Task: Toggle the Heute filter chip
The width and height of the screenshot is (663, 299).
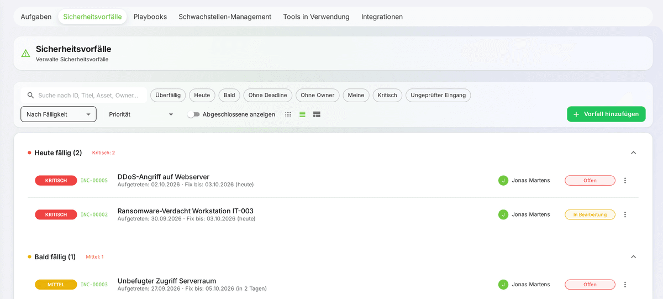Action: pyautogui.click(x=202, y=95)
